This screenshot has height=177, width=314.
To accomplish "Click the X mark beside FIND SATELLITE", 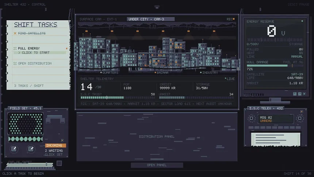I will pos(15,33).
